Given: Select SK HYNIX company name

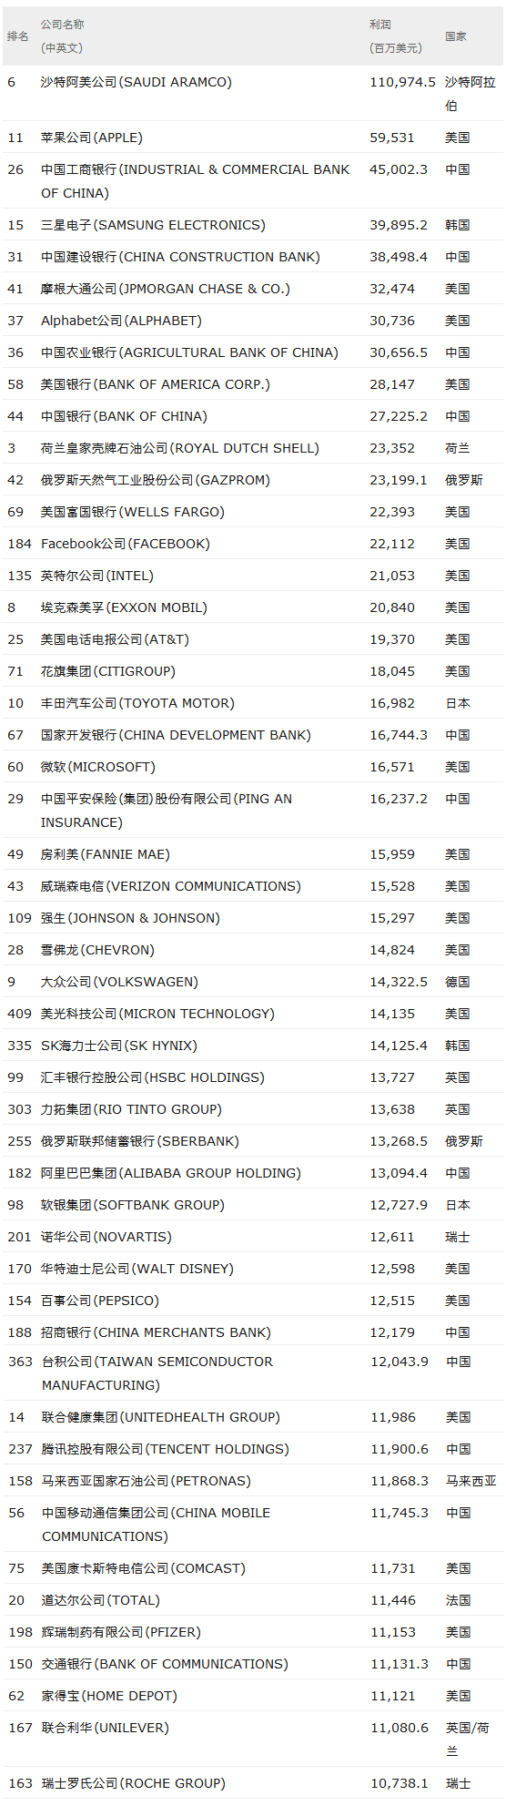Looking at the screenshot, I should (119, 1046).
